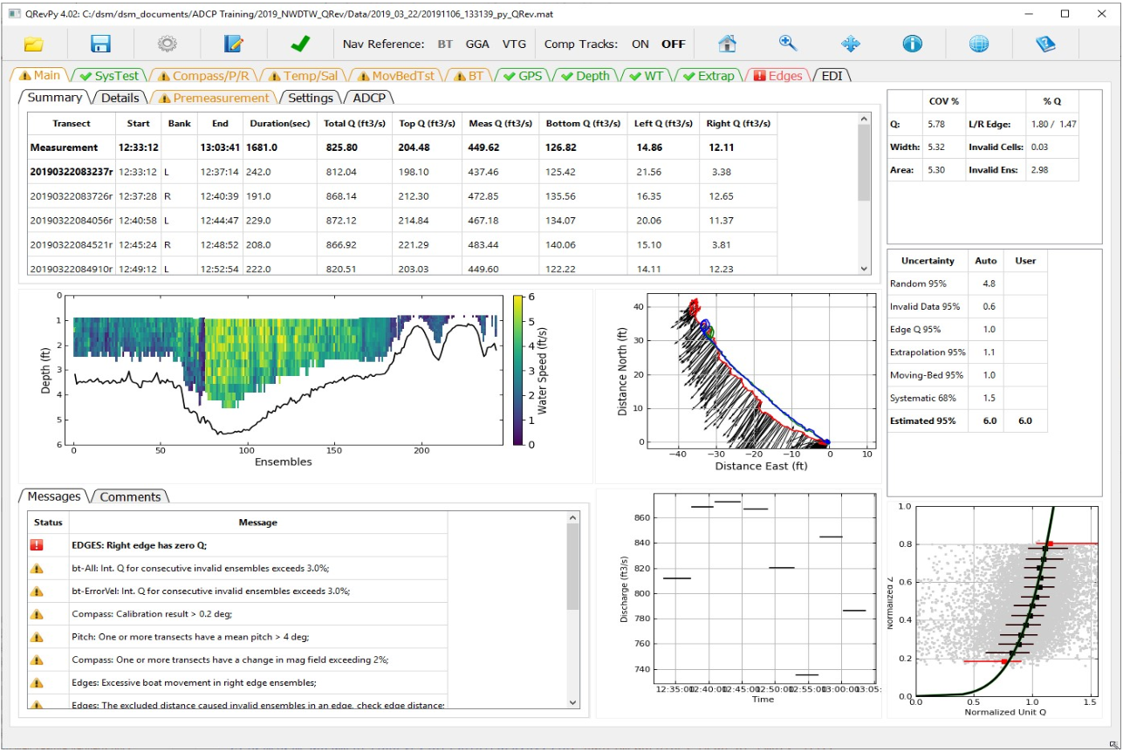Switch to the Edges tab
This screenshot has height=752, width=1123.
(x=777, y=76)
